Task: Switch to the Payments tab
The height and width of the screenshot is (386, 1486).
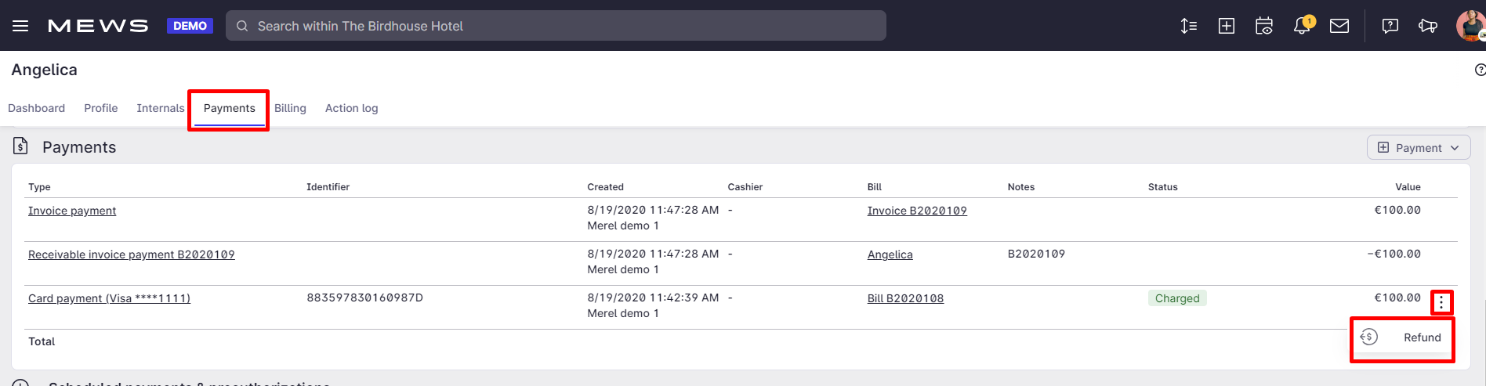Action: click(229, 108)
